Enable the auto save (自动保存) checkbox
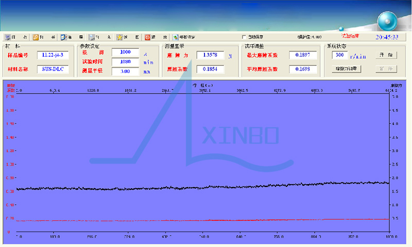 coord(244,37)
